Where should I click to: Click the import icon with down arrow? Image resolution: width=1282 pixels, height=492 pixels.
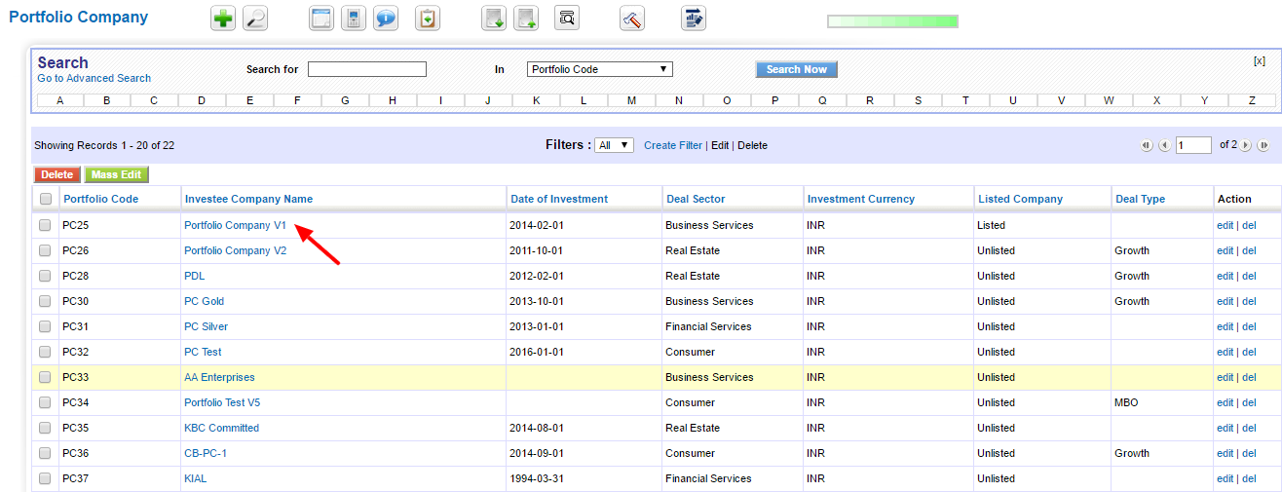[494, 19]
